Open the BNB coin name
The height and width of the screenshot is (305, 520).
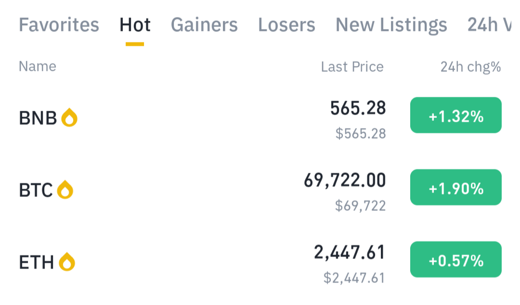coord(38,118)
